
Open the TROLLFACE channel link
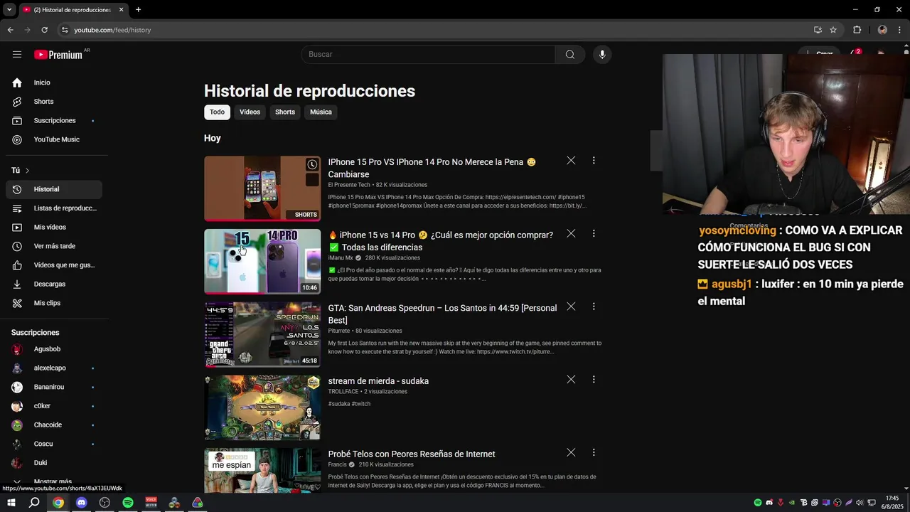343,392
